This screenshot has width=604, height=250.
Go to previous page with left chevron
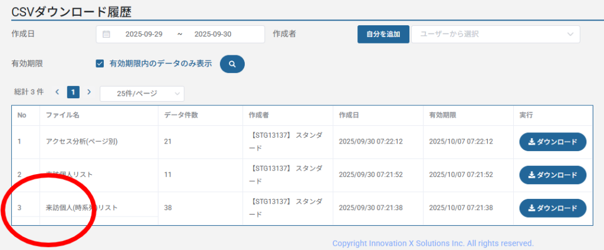(57, 92)
